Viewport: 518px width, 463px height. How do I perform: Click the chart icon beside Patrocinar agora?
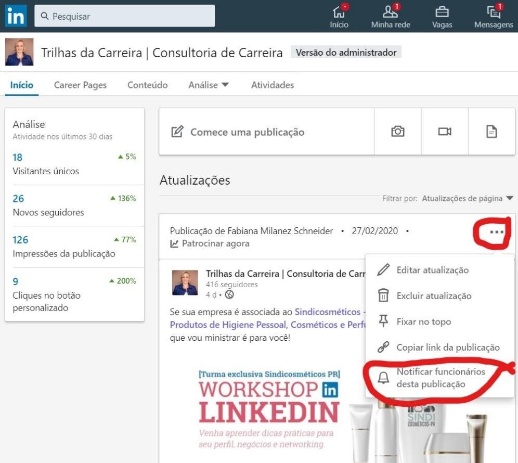(x=174, y=244)
